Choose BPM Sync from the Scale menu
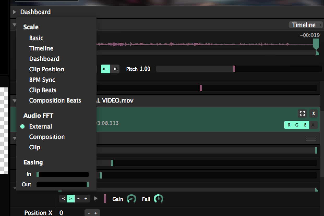 pyautogui.click(x=42, y=80)
